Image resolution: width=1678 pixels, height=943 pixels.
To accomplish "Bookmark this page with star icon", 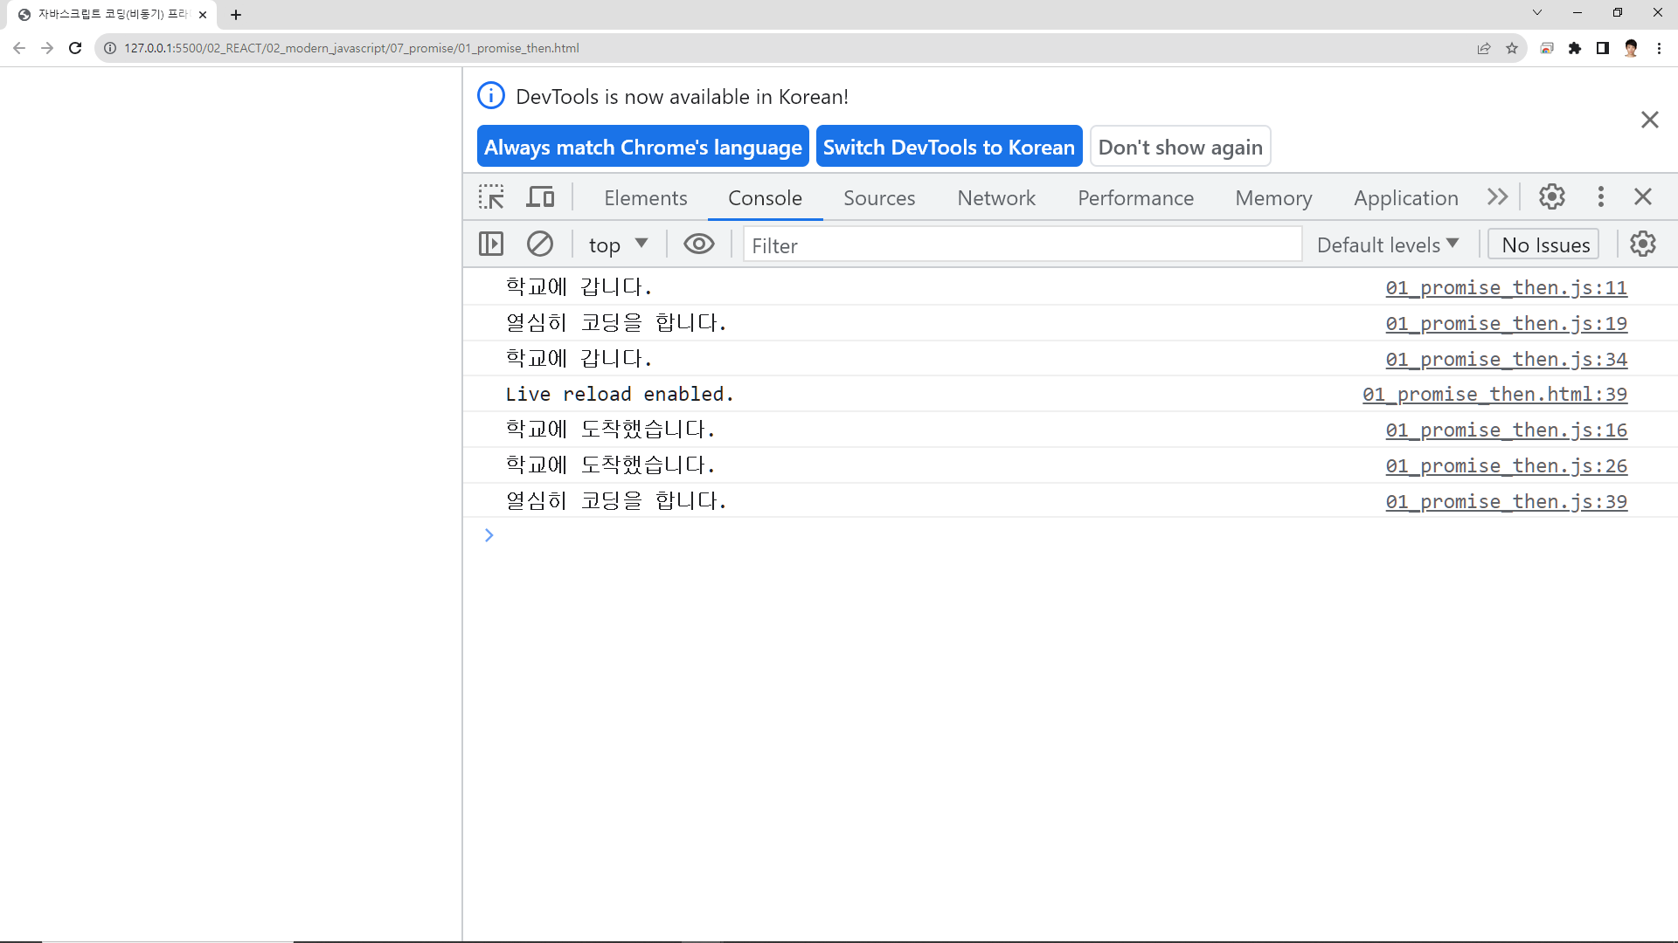I will click(x=1512, y=48).
